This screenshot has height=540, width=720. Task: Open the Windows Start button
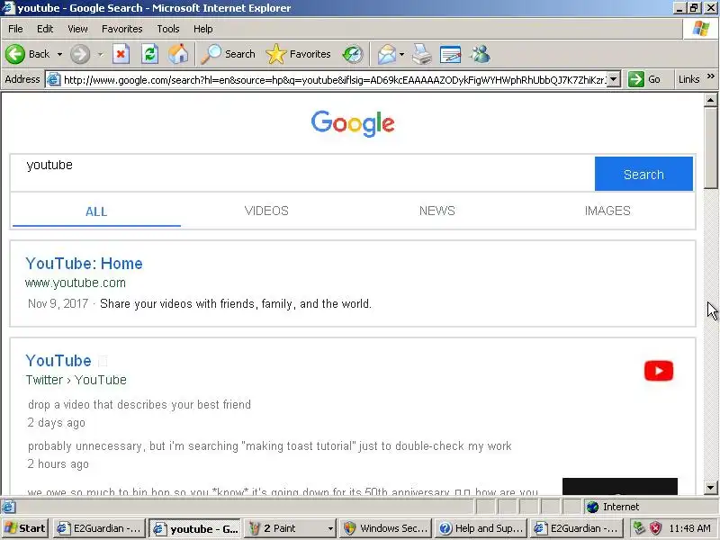[x=25, y=528]
